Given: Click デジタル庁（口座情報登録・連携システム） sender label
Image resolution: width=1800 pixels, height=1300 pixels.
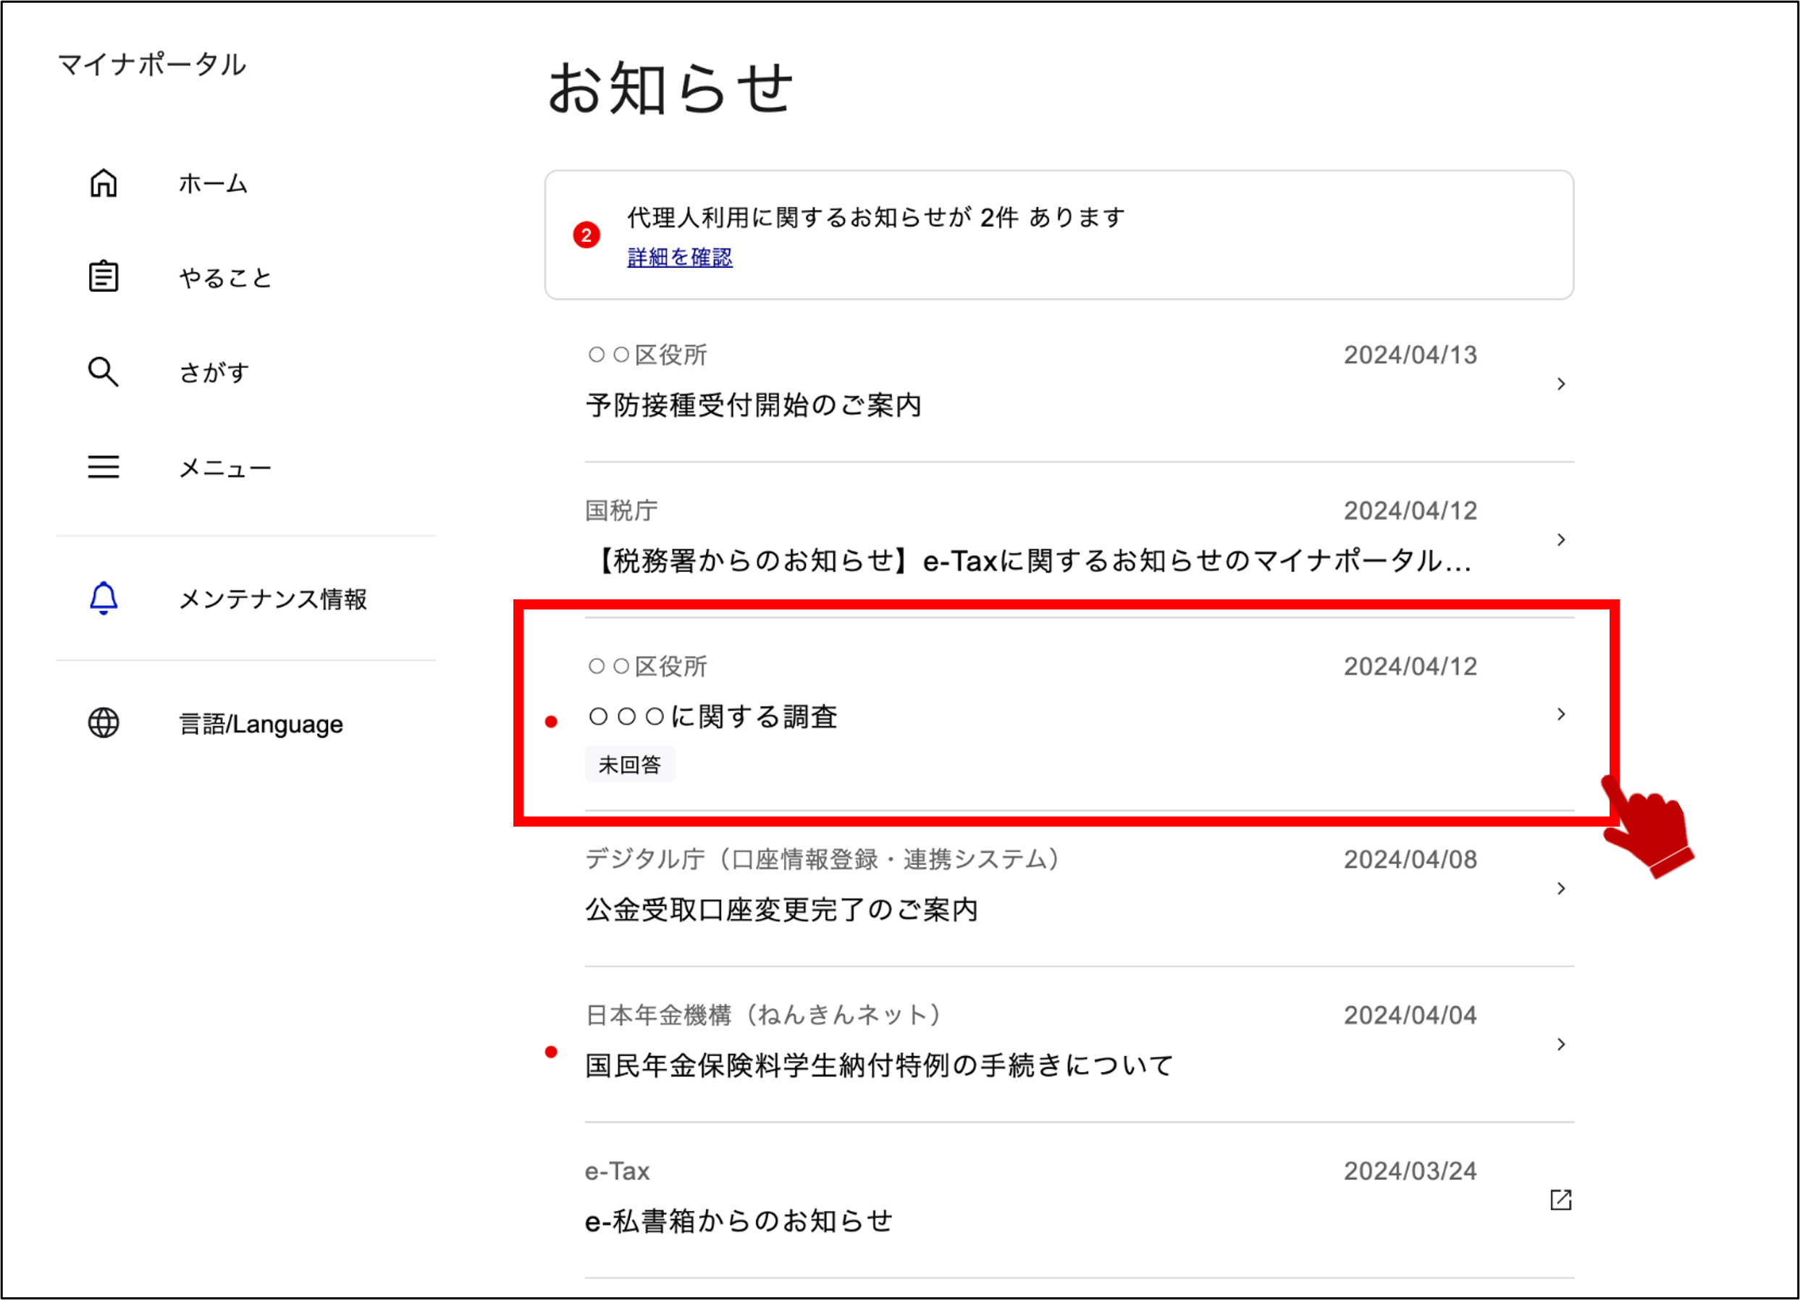Looking at the screenshot, I should point(824,860).
